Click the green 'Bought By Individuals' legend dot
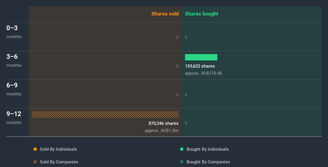328x167 pixels. pyautogui.click(x=182, y=149)
